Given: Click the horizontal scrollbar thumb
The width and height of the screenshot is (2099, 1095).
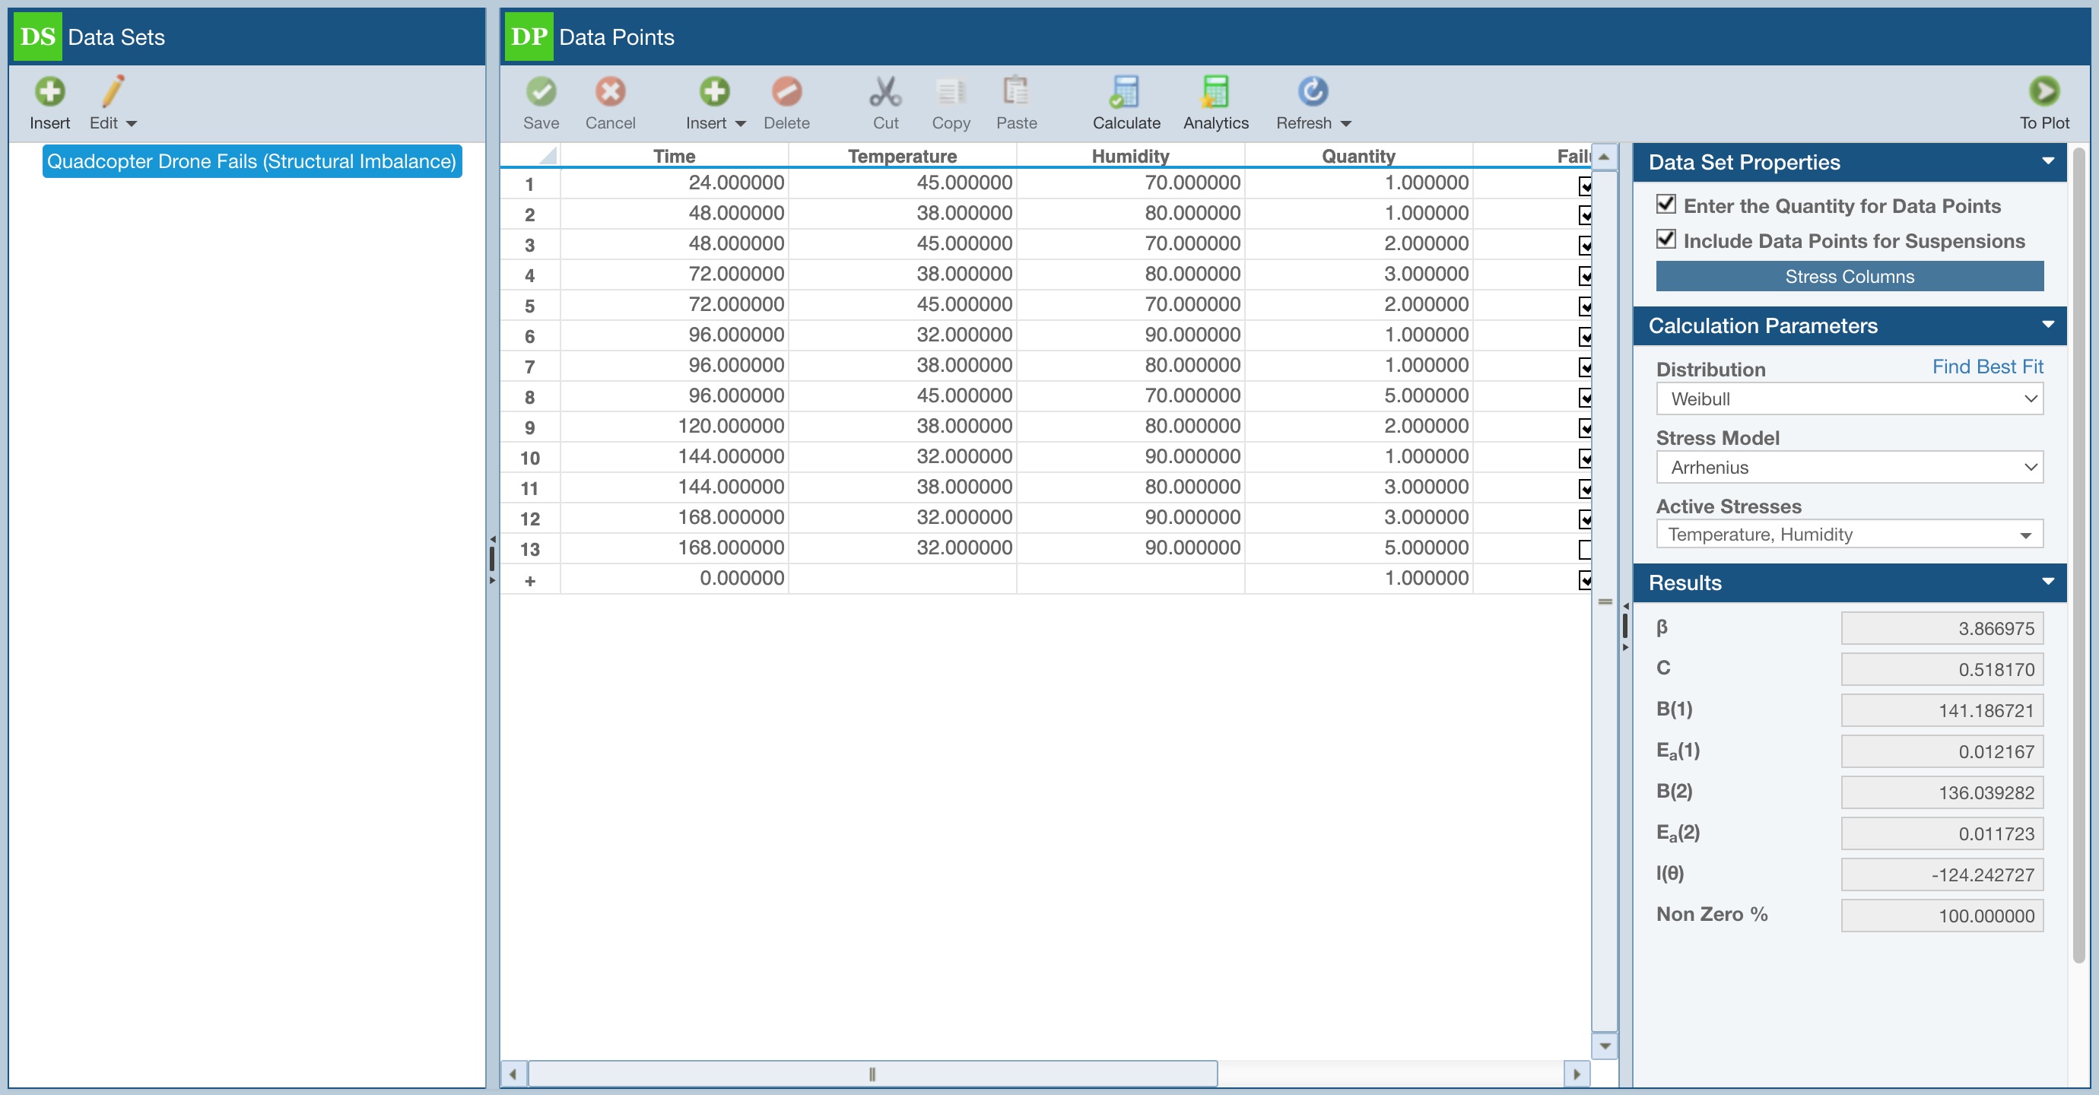Looking at the screenshot, I should coord(872,1073).
